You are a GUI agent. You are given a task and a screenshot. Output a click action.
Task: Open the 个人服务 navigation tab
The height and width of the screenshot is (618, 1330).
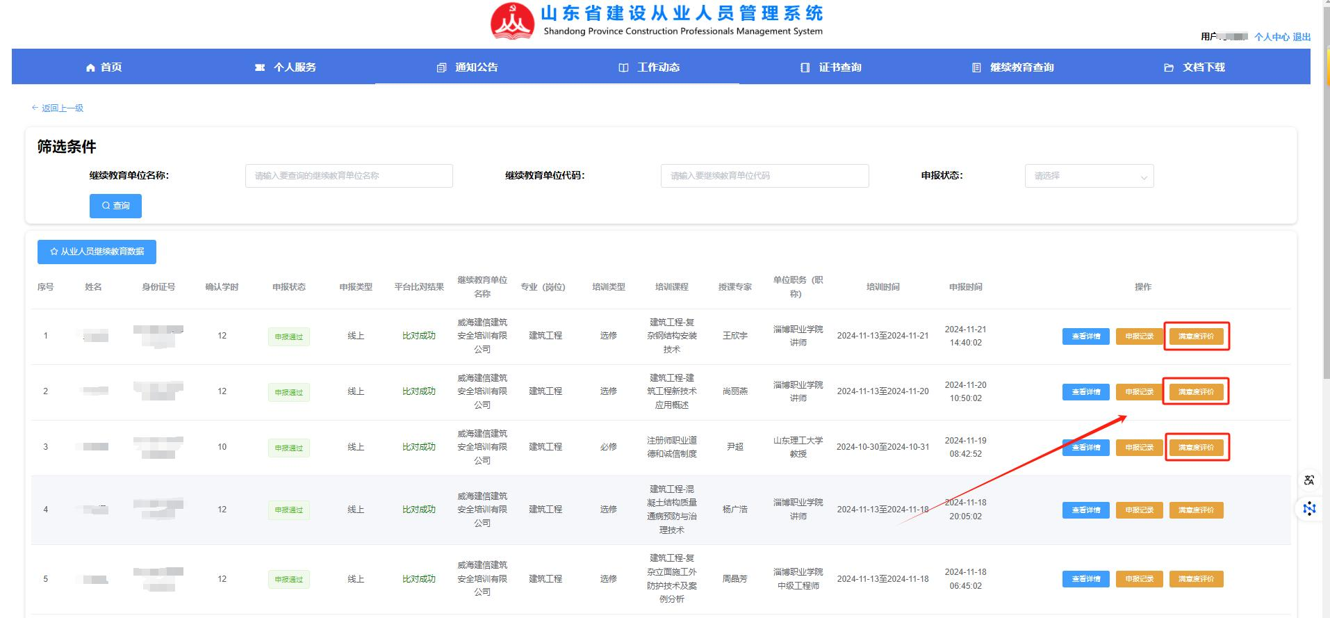click(285, 67)
